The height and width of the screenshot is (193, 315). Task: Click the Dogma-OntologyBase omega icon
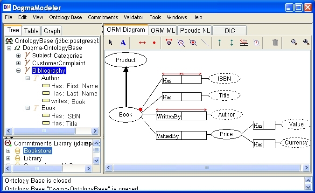[x=17, y=48]
